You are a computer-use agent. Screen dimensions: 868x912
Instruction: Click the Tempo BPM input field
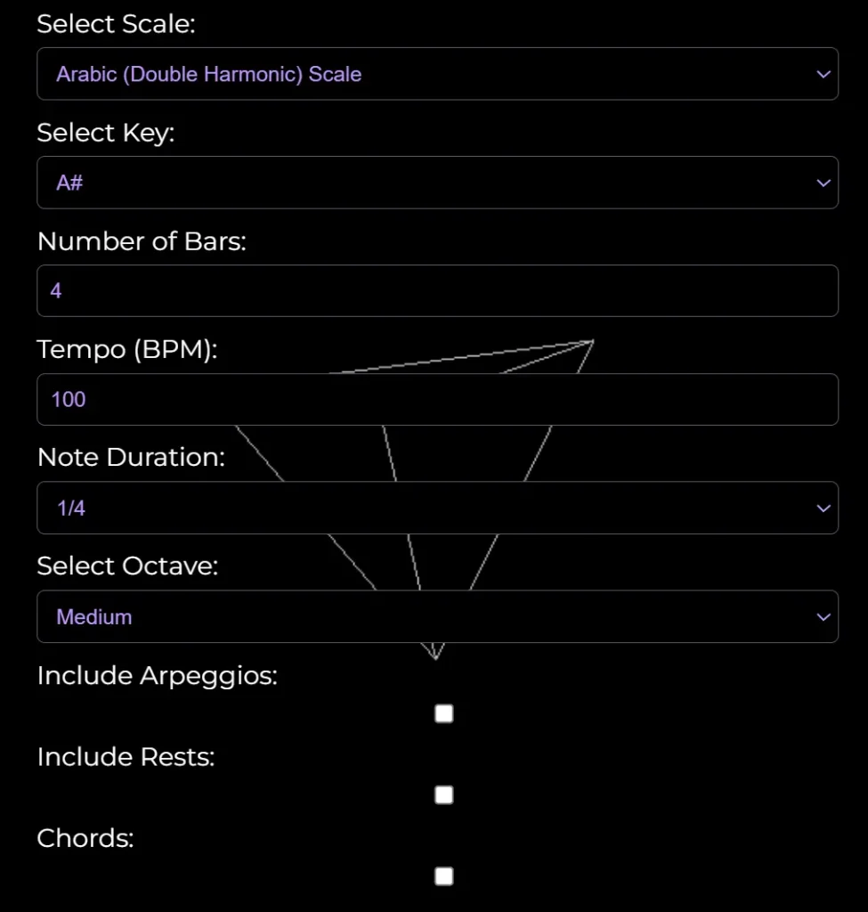point(436,399)
